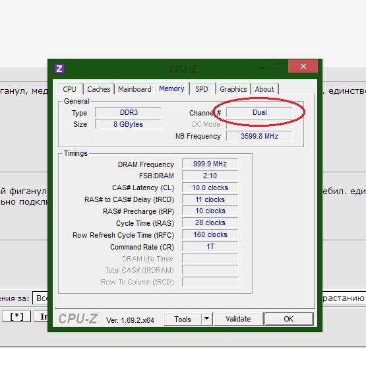This screenshot has height=375, width=366.
Task: Expand the Tools dropdown arrow
Action: click(207, 320)
